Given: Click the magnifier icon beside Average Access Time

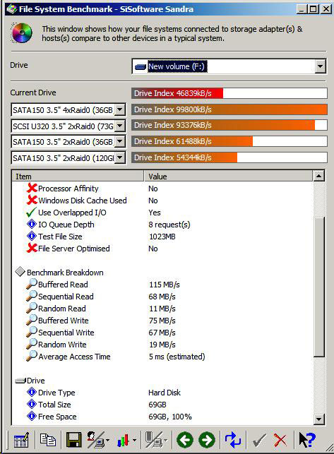Looking at the screenshot, I should click(x=31, y=356).
